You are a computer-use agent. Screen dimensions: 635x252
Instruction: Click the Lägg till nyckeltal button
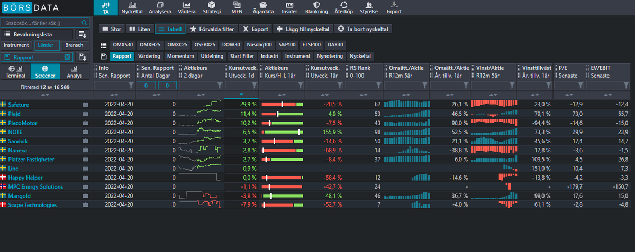click(304, 29)
